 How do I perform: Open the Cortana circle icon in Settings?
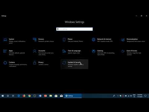5,63
